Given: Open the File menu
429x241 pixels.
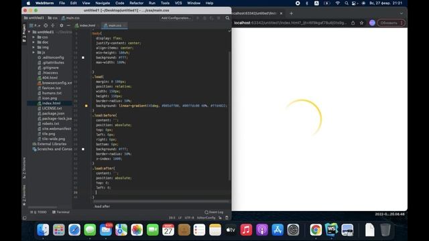Looking at the screenshot, I should click(62, 3).
